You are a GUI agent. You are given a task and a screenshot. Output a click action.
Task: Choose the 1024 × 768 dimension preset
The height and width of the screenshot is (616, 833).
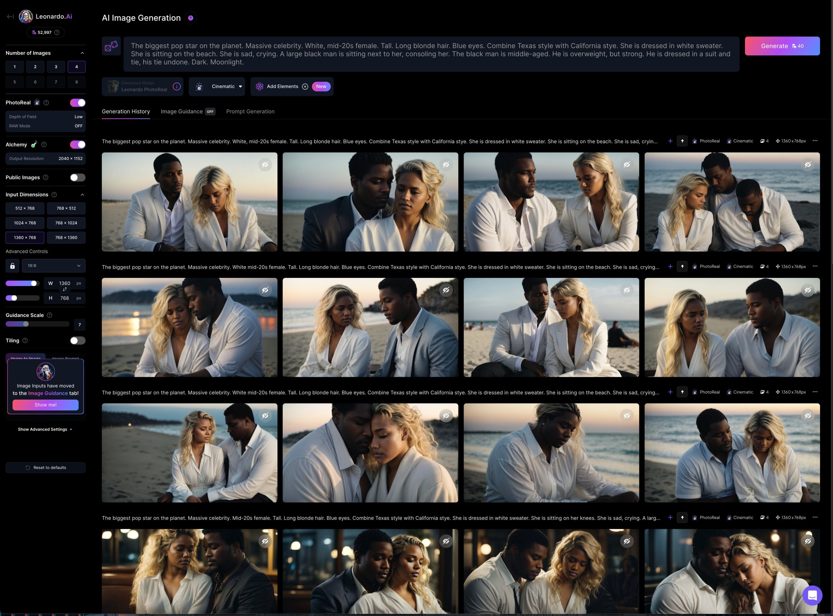tap(25, 223)
